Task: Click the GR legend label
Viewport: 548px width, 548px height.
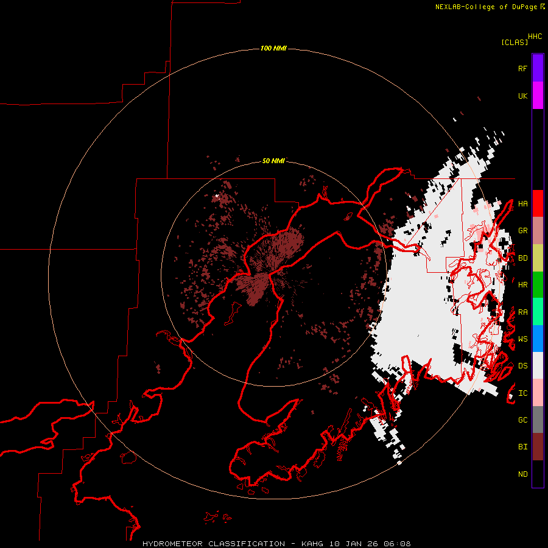Action: [x=522, y=231]
